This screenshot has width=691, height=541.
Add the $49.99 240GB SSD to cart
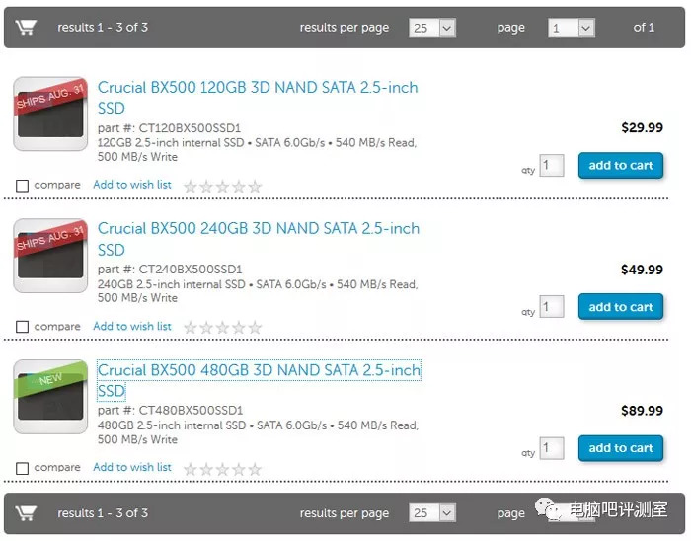pos(621,307)
